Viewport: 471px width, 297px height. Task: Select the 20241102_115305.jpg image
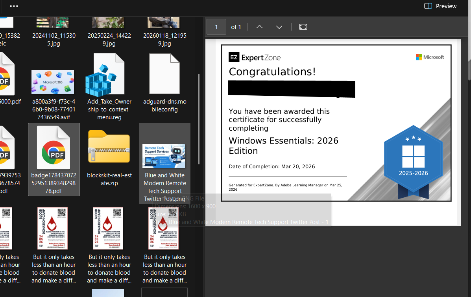[x=54, y=32]
